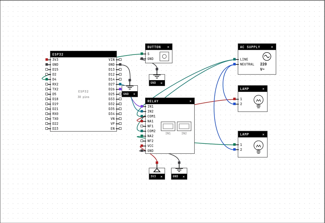Image resolution: width=325 pixels, height=223 pixels.
Task: Remove the BUTTON component with its X
Action: [168, 47]
